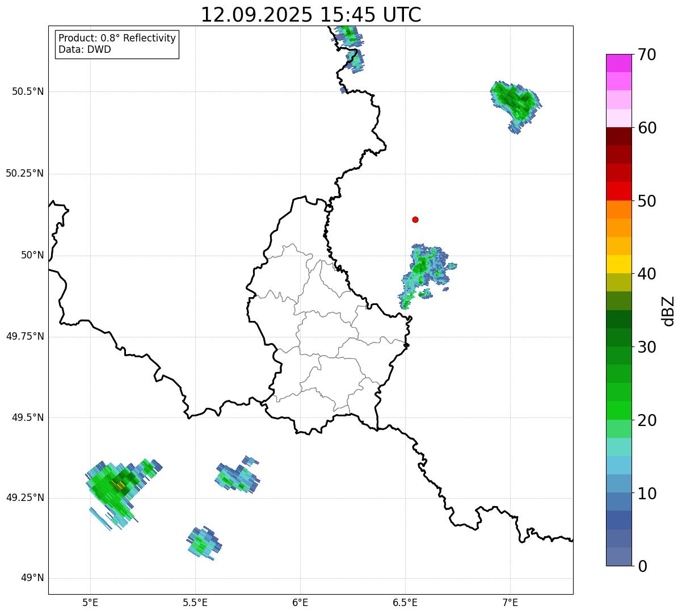Click the 7°E longitude label
This screenshot has width=682, height=614.
pos(510,602)
